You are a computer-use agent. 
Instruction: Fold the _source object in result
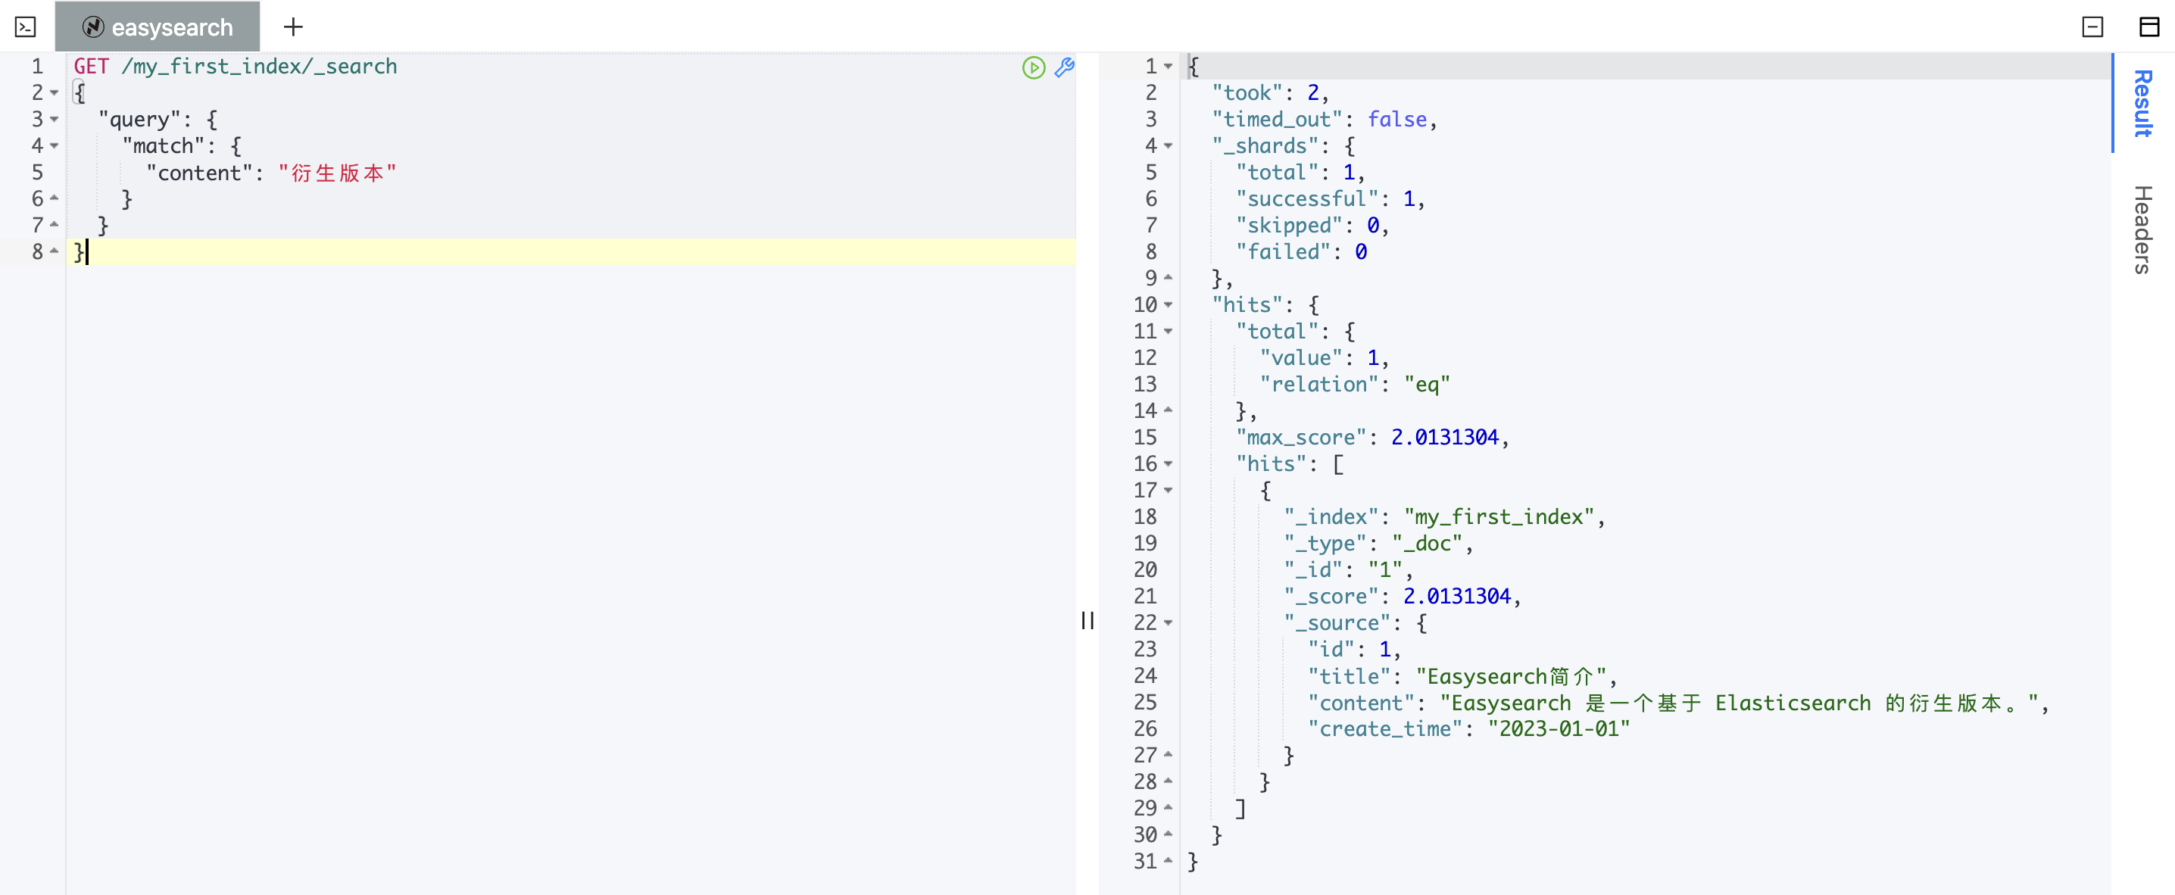pos(1169,623)
